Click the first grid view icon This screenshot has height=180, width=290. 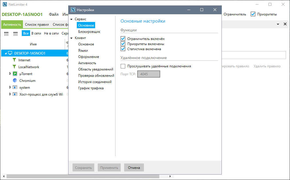[7, 34]
